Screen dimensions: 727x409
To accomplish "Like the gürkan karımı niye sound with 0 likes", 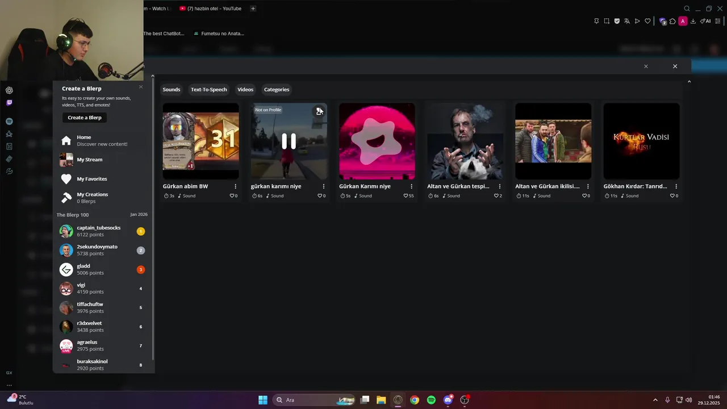I will pyautogui.click(x=320, y=196).
